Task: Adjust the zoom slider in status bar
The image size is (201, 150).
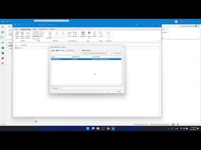Action: point(188,124)
